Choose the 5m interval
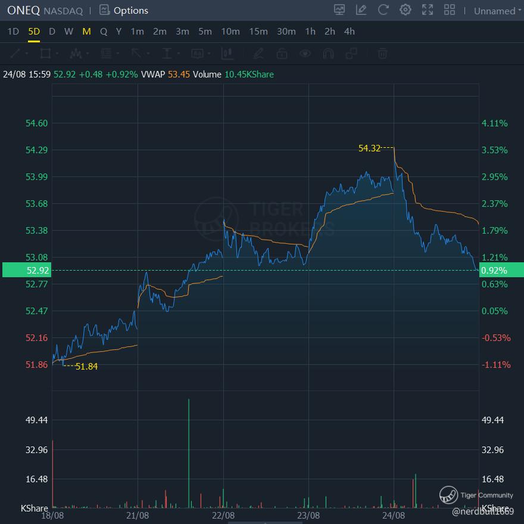The width and height of the screenshot is (524, 524). click(205, 32)
